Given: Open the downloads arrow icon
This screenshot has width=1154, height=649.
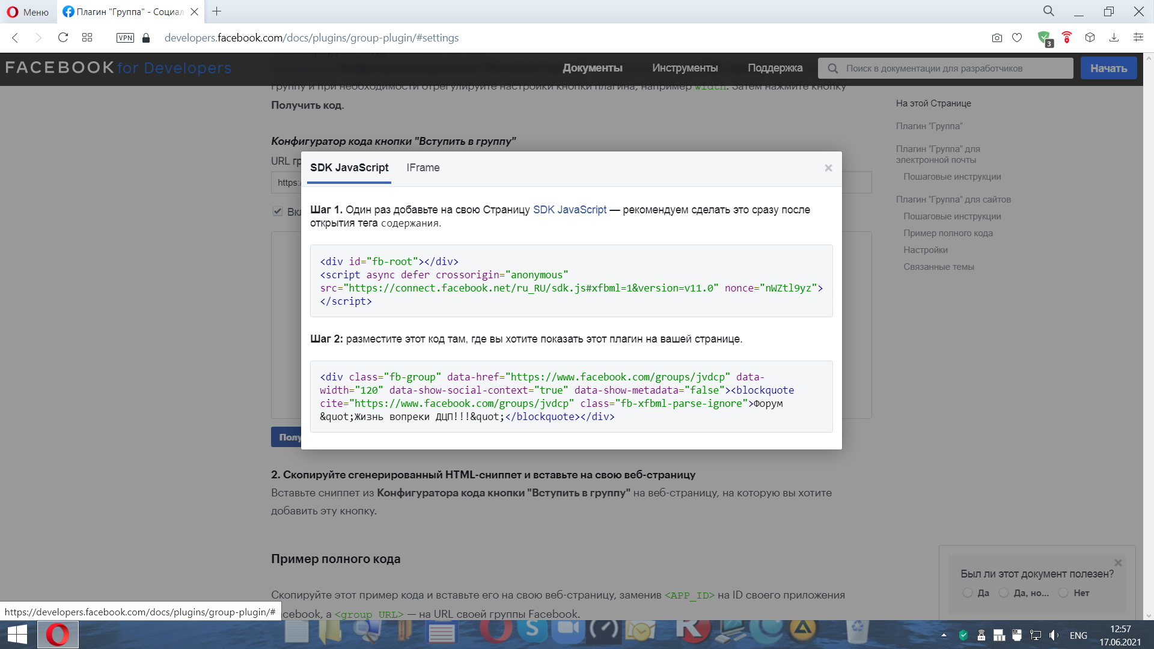Looking at the screenshot, I should (1114, 38).
